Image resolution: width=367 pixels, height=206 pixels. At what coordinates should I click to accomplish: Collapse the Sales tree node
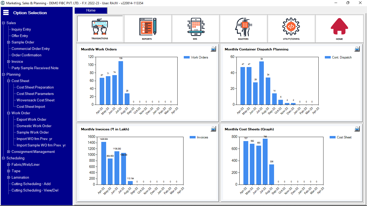(x=3, y=23)
